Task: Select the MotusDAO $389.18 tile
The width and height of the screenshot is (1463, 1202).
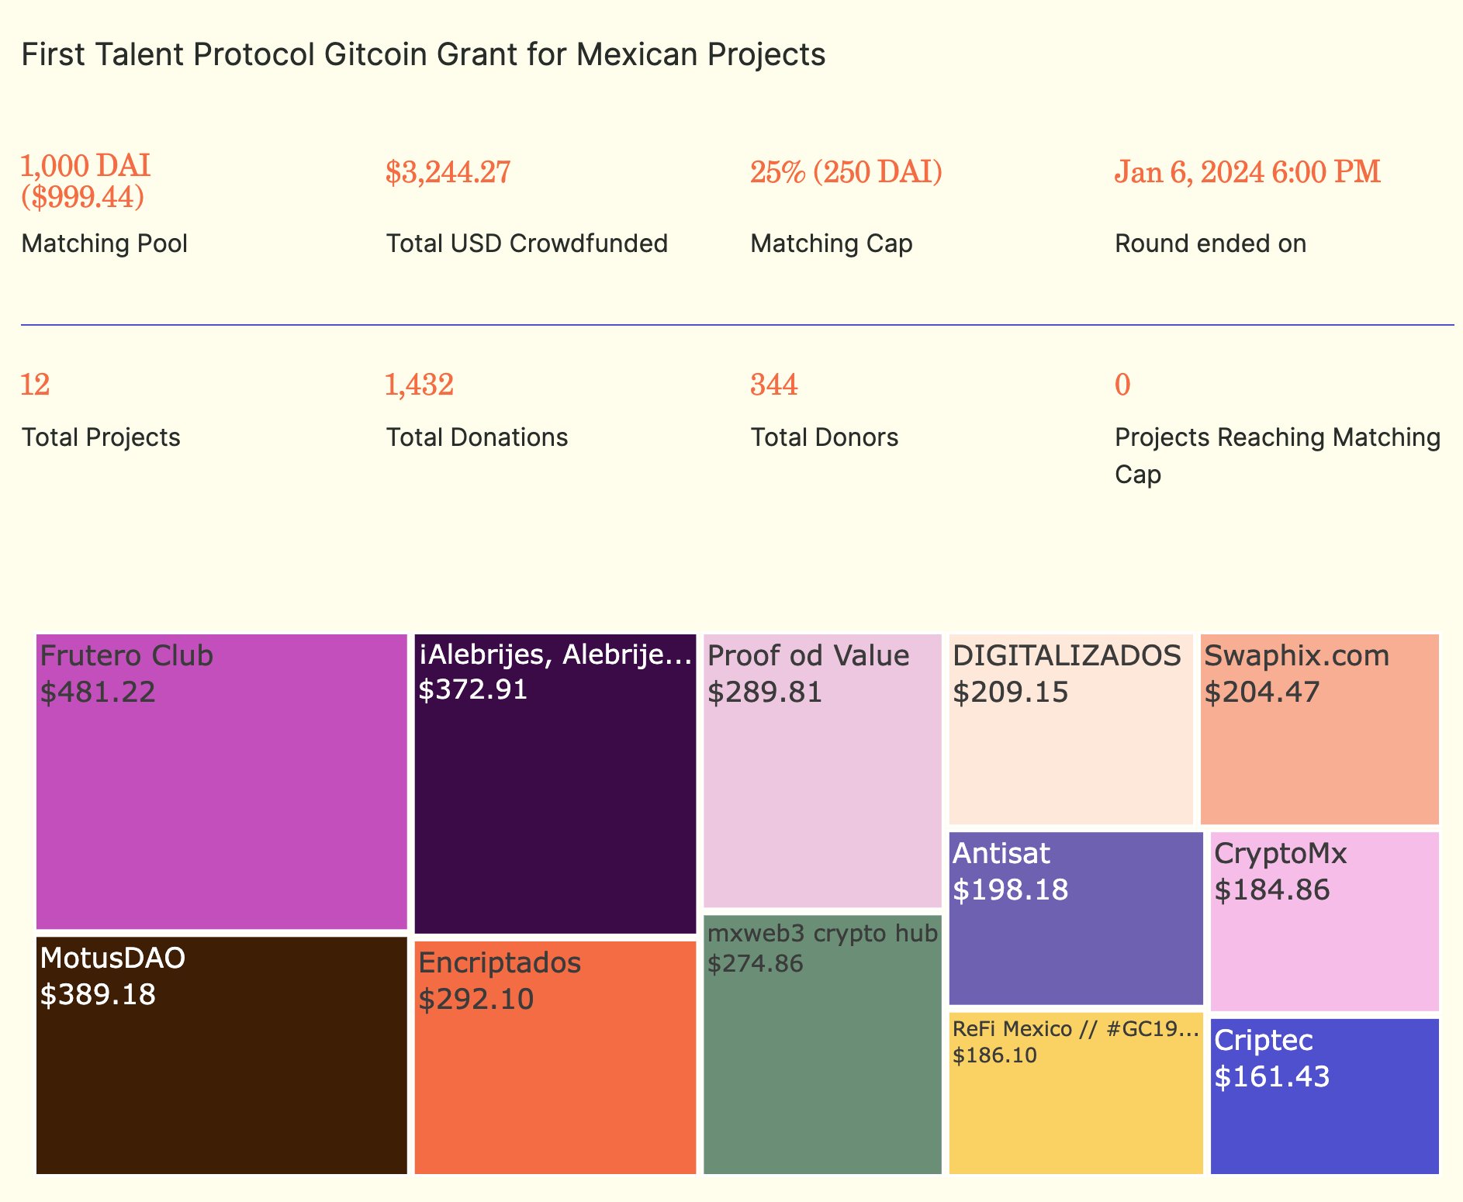Action: click(222, 1055)
